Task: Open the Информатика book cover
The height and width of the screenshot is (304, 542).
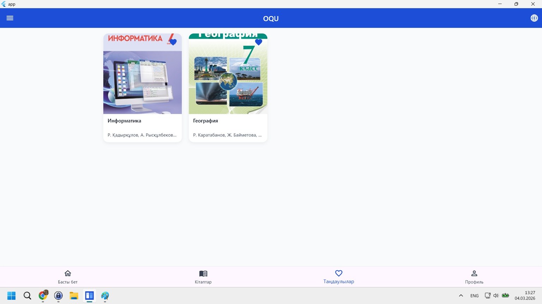Action: [143, 74]
